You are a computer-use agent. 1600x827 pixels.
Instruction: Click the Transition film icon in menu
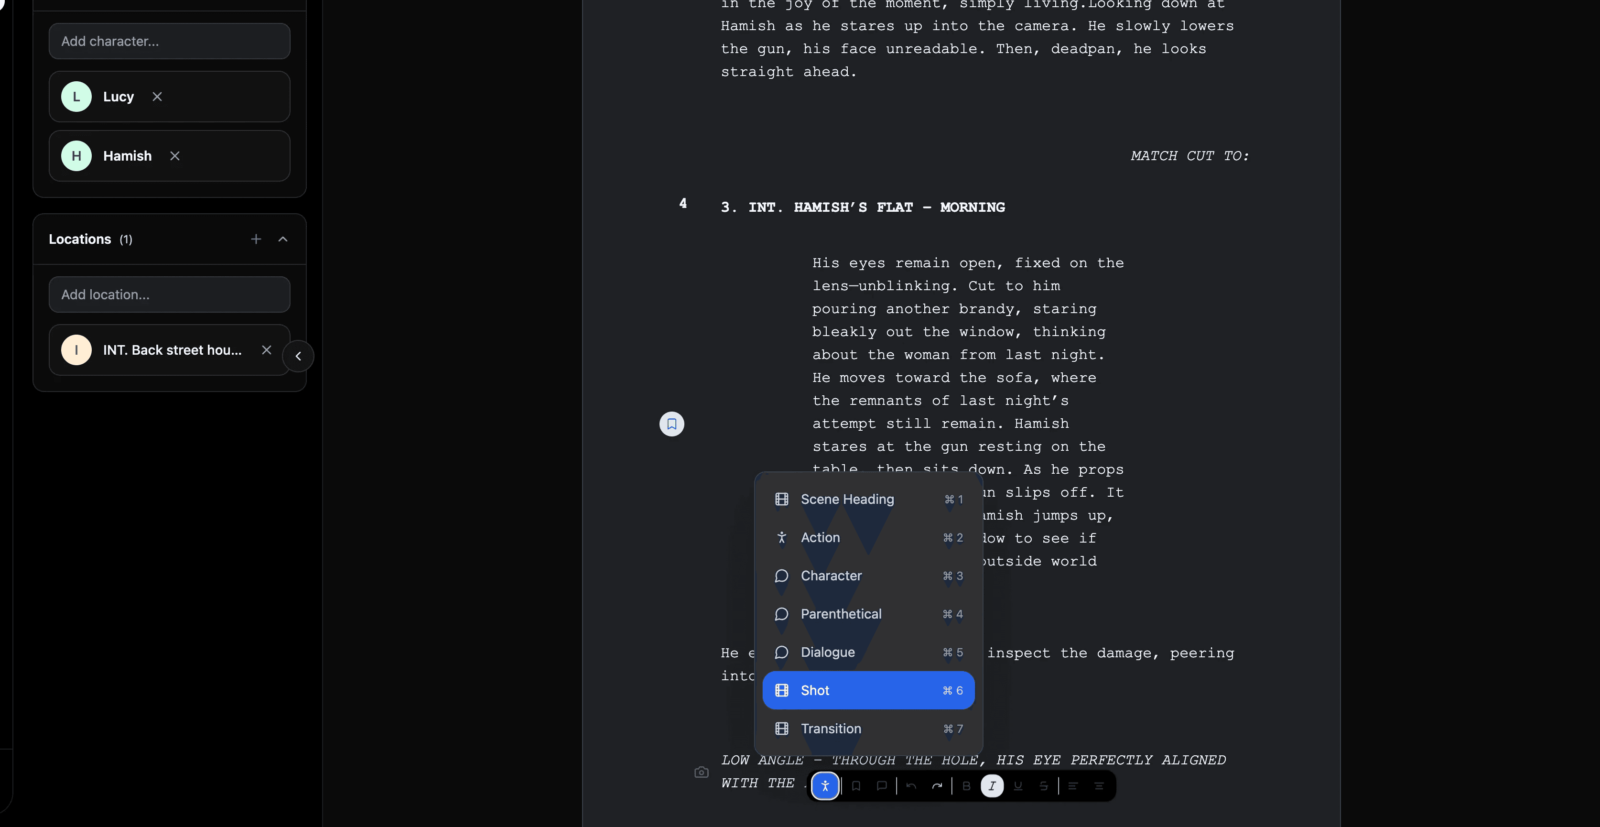point(781,729)
